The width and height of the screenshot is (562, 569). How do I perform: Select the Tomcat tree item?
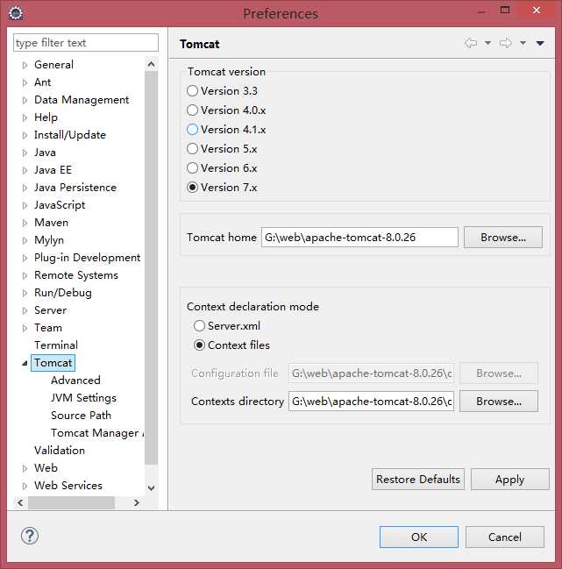53,363
